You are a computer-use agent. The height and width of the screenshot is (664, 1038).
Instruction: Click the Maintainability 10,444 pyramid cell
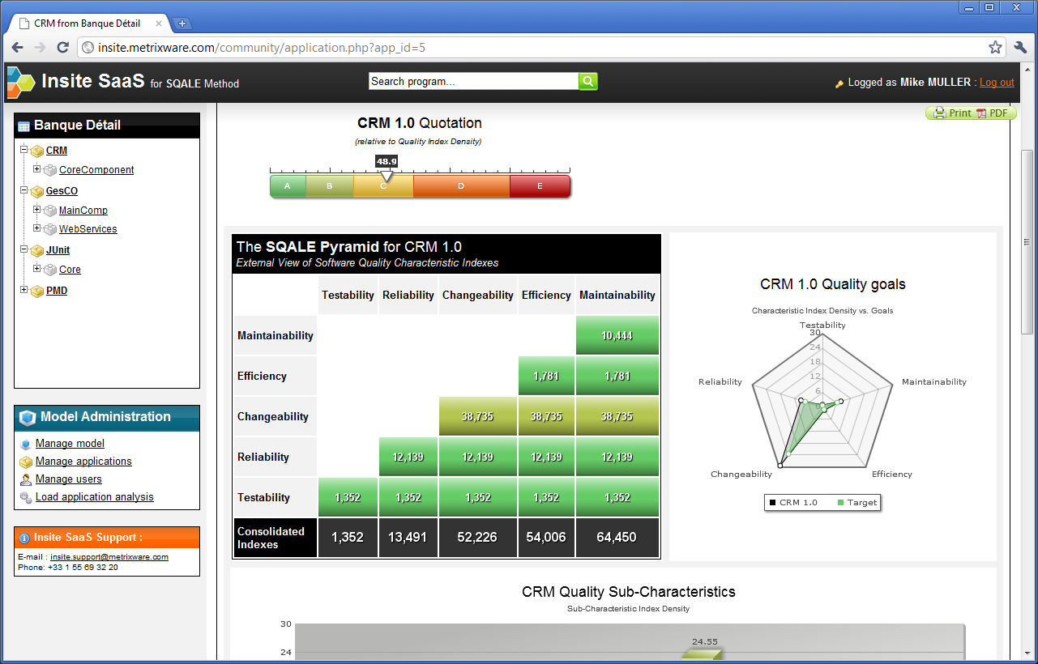pyautogui.click(x=617, y=335)
